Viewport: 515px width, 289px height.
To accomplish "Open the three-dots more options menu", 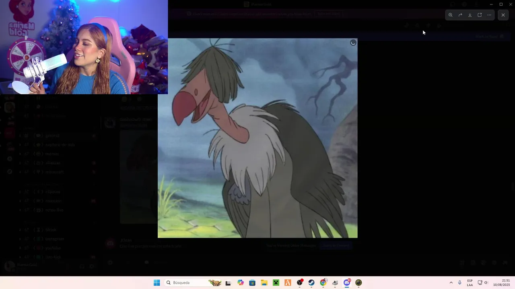I will 489,15.
